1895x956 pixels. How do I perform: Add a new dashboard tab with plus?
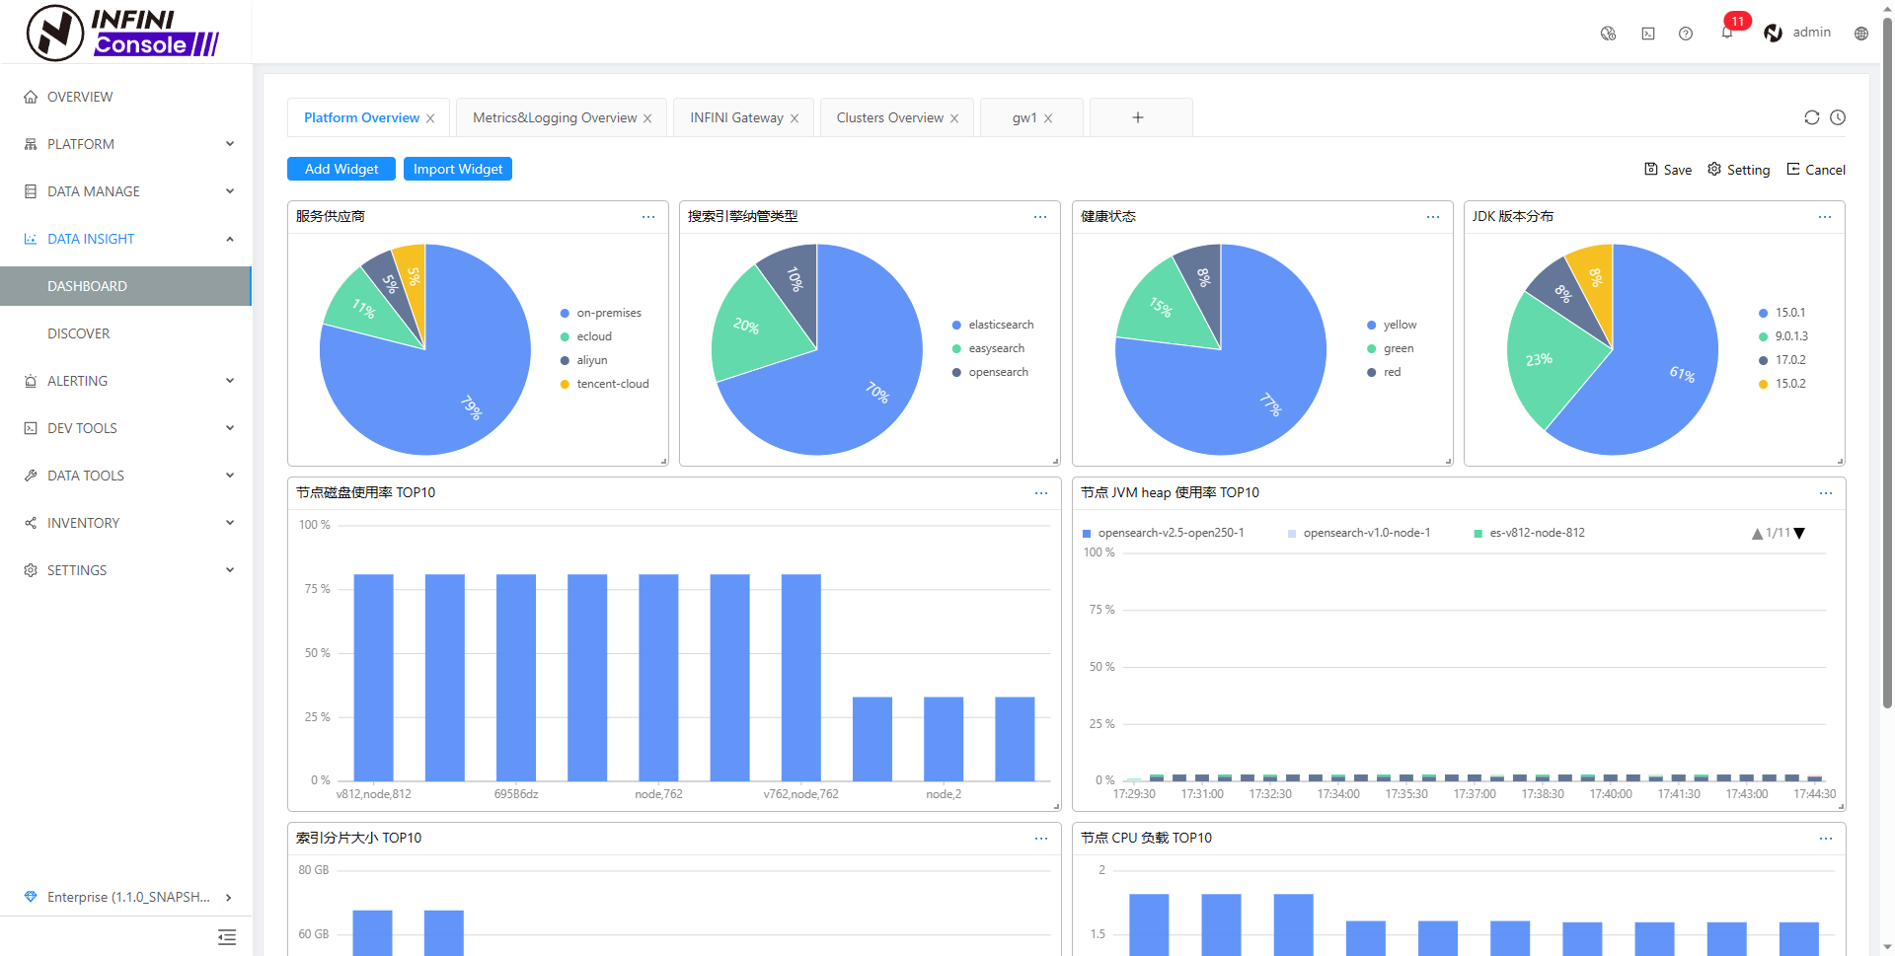(x=1138, y=117)
